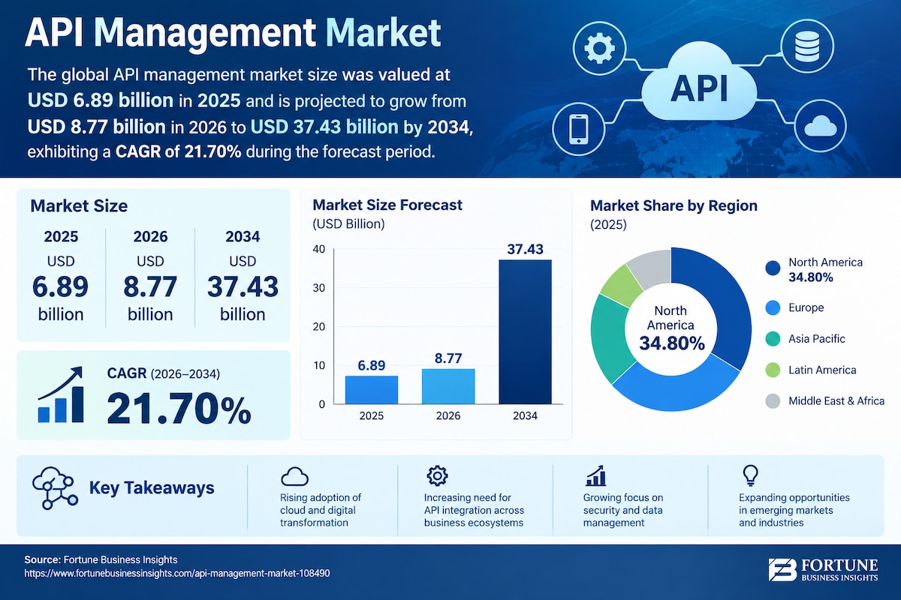This screenshot has width=901, height=600.
Task: Click the 2034 bar in forecast chart
Action: click(x=525, y=331)
